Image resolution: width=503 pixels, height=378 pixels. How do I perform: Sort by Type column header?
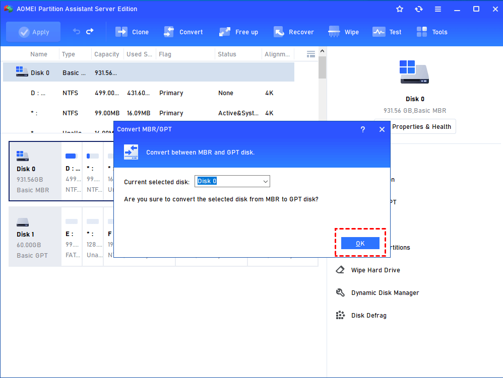tap(69, 54)
